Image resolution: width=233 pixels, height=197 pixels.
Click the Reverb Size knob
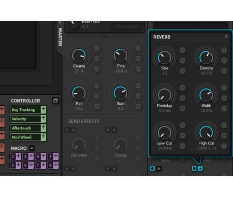coord(165,58)
